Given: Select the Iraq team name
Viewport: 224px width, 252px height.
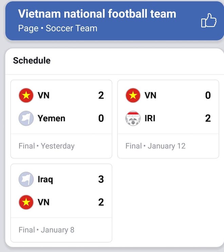Looking at the screenshot, I should [45, 179].
